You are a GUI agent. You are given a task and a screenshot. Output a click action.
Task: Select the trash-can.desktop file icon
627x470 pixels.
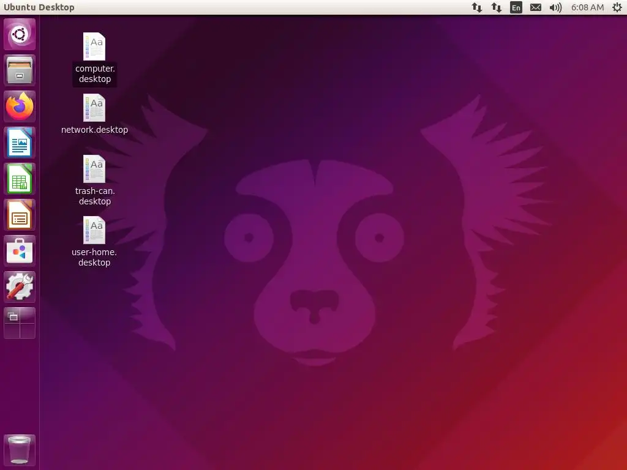tap(94, 169)
